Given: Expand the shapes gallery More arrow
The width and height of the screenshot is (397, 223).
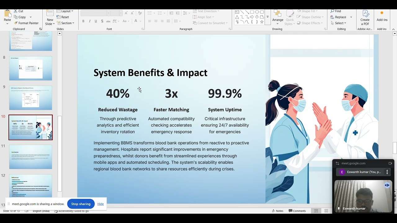Looking at the screenshot, I should pyautogui.click(x=267, y=17).
